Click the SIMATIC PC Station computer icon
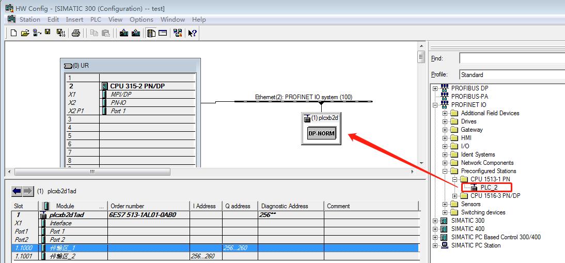This screenshot has height=263, width=565. point(445,245)
